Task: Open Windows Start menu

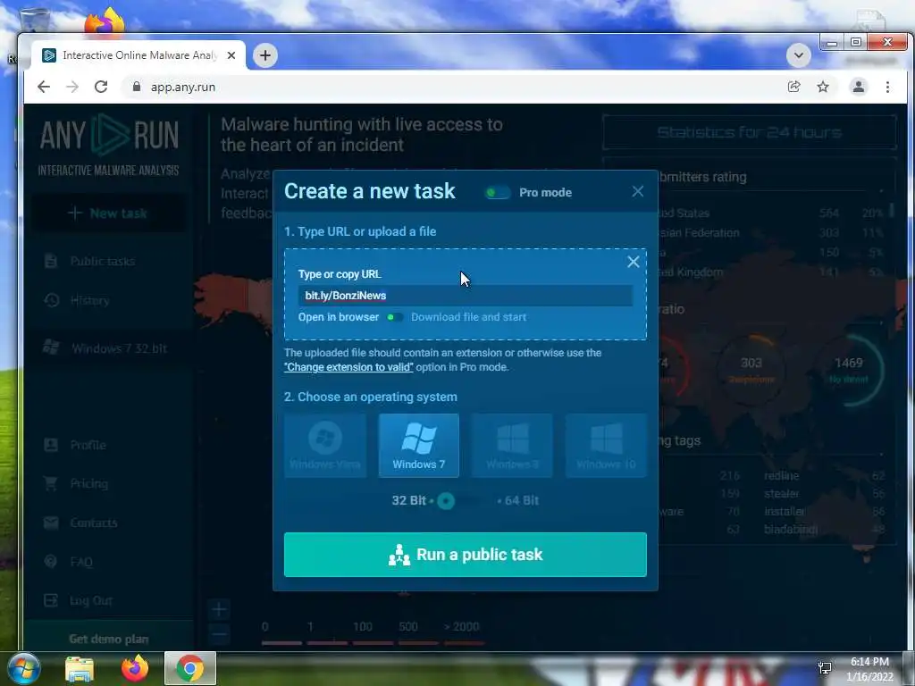Action: coord(23,669)
